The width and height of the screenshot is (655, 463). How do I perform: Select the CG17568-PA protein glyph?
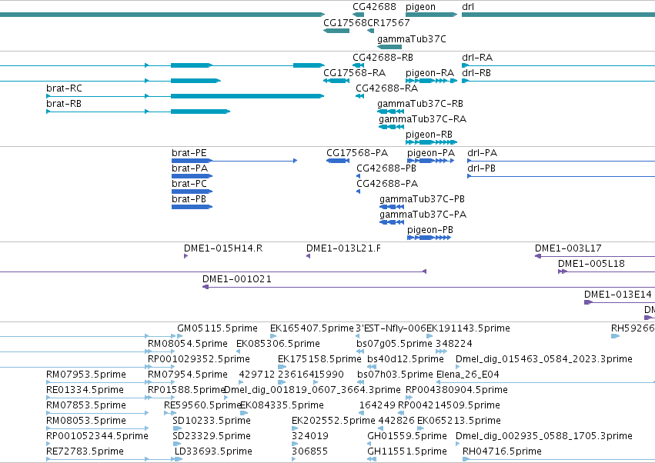[x=338, y=160]
